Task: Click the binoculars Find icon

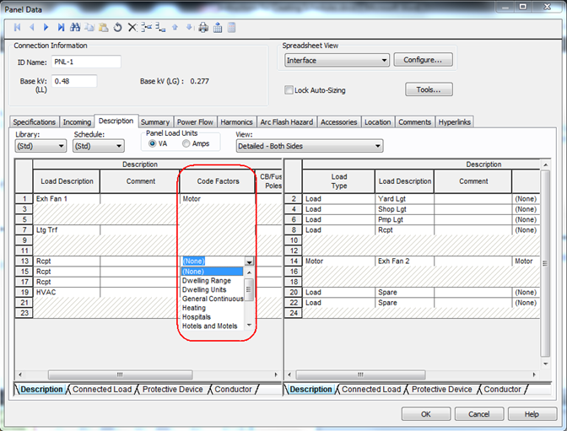Action: click(x=76, y=27)
